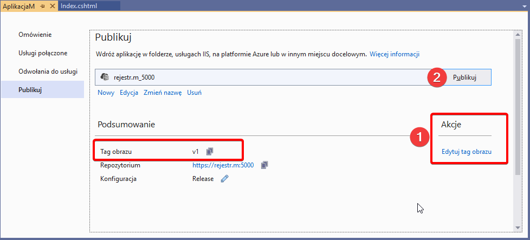The width and height of the screenshot is (530, 240).
Task: Close the AplikacjaM tab
Action: tap(52, 5)
